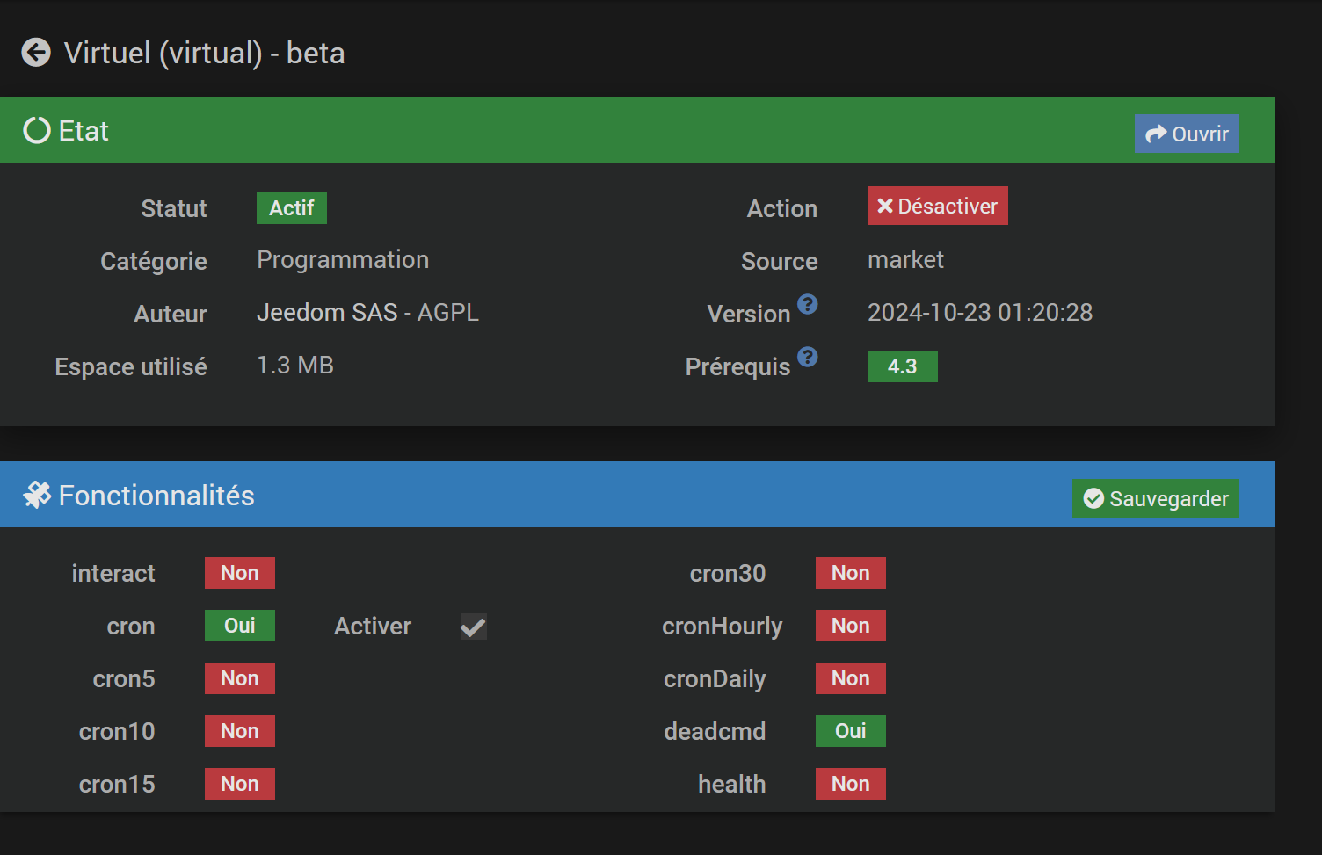Click the Fonctionnalités puzzle icon
1322x855 pixels.
(x=37, y=495)
